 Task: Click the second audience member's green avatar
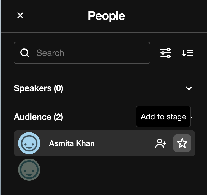(29, 170)
